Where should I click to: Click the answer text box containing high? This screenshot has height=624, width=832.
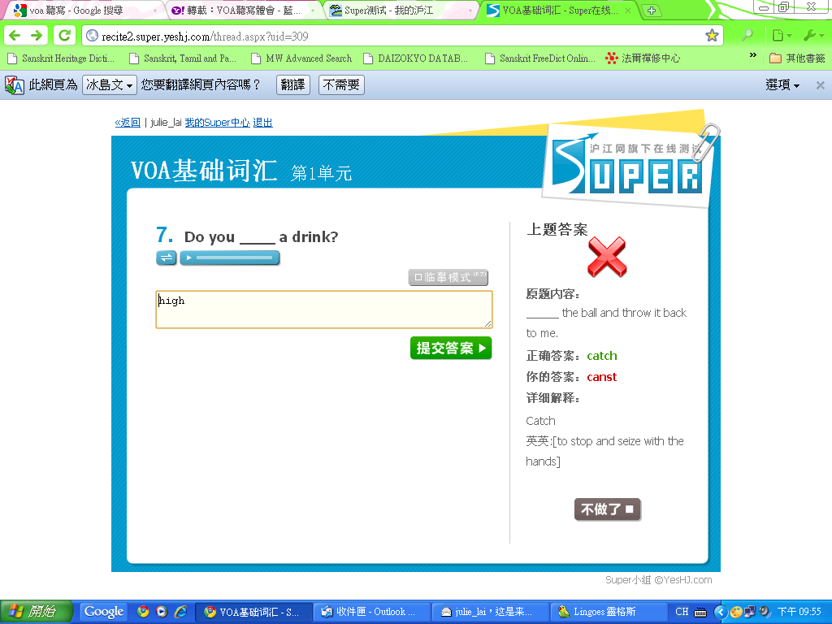[x=323, y=310]
